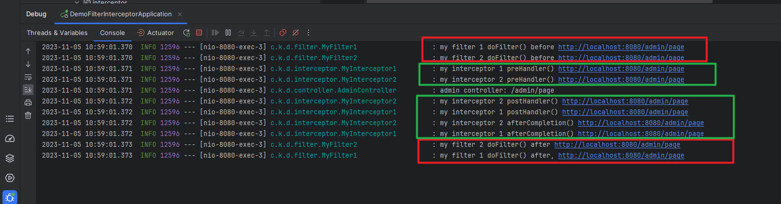The width and height of the screenshot is (781, 204).
Task: Open the Actuator tab
Action: [x=156, y=33]
